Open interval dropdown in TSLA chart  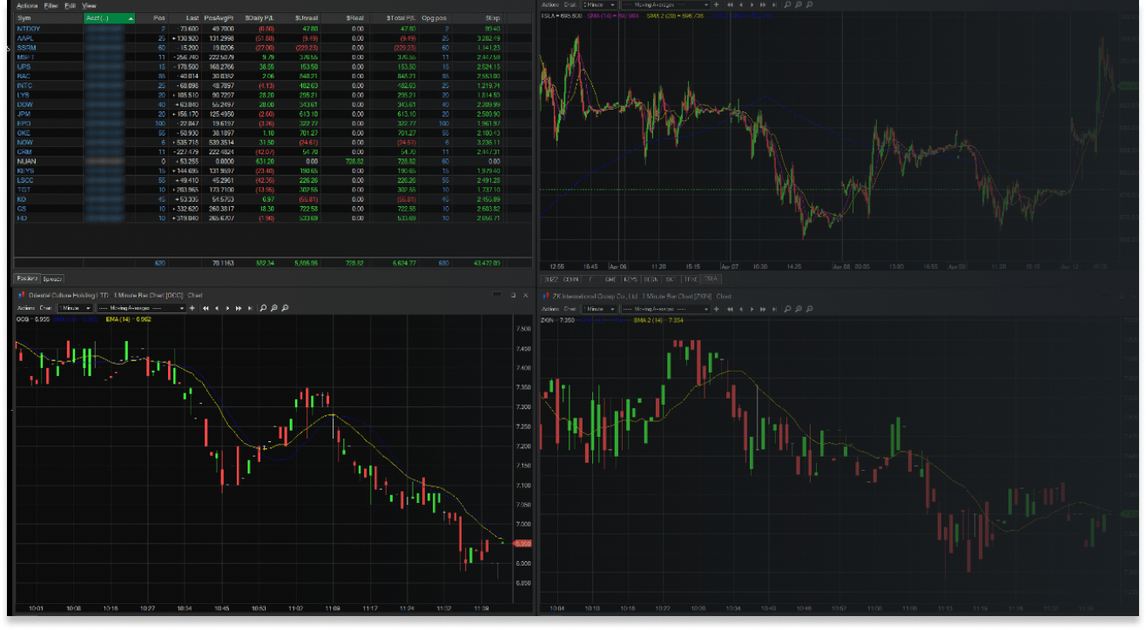(600, 4)
